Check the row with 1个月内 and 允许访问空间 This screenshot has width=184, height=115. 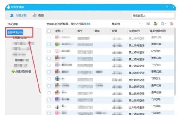(x=49, y=107)
